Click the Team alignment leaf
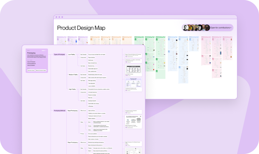Image resolution: width=259 pixels, height=154 pixels. 91,83
